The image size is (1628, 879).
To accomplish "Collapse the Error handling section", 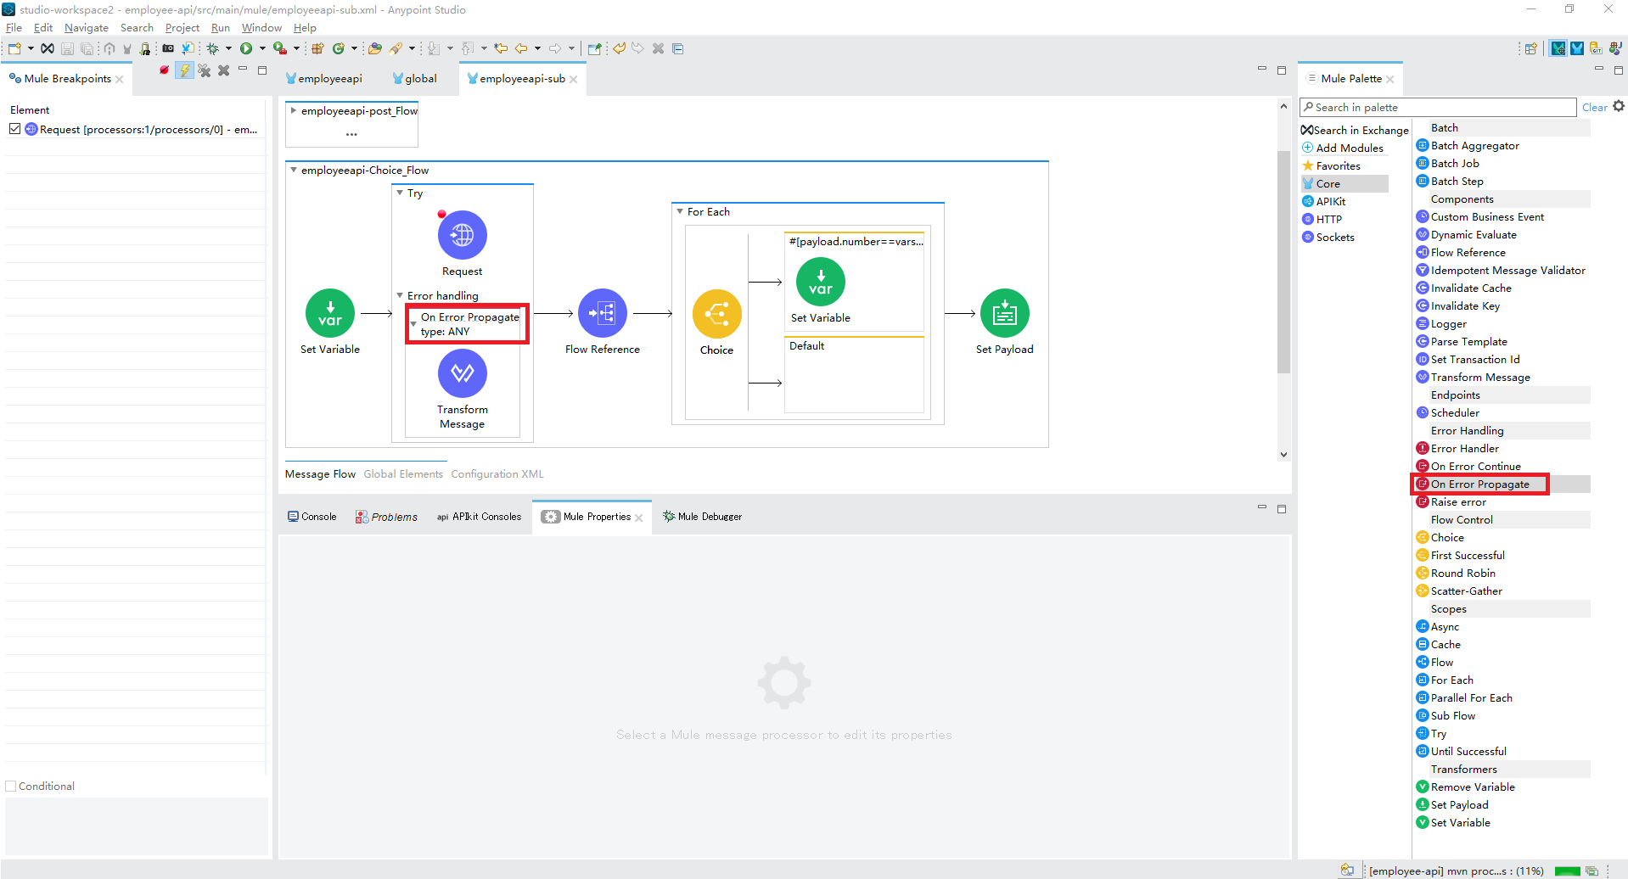I will tap(400, 295).
